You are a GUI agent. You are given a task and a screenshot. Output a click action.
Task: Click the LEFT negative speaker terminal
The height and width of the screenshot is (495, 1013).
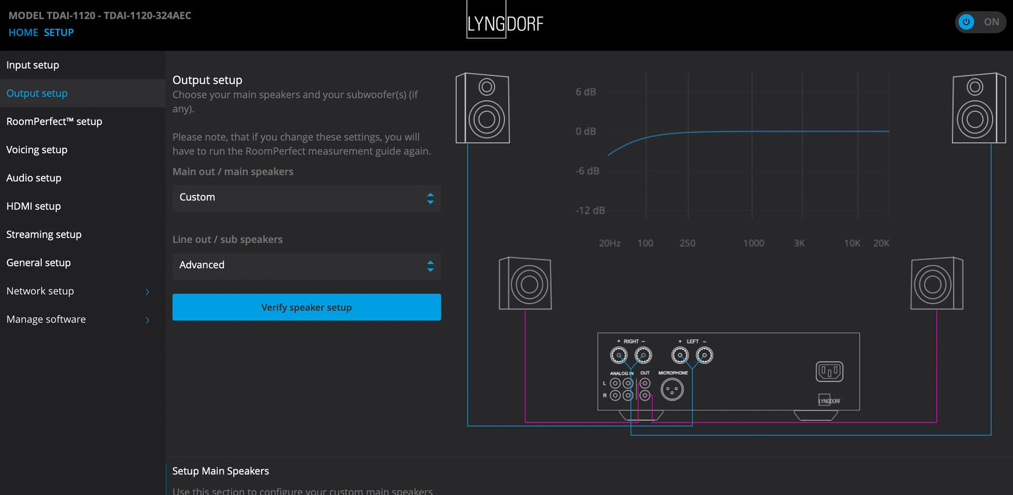(704, 355)
